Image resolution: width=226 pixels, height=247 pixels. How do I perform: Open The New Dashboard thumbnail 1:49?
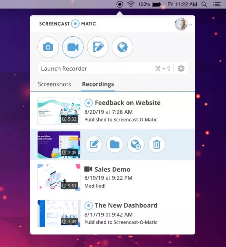[x=59, y=213]
